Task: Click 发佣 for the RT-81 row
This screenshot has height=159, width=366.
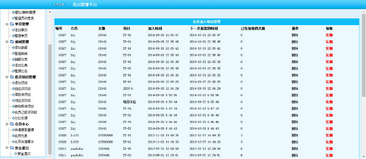Action: 329,82
